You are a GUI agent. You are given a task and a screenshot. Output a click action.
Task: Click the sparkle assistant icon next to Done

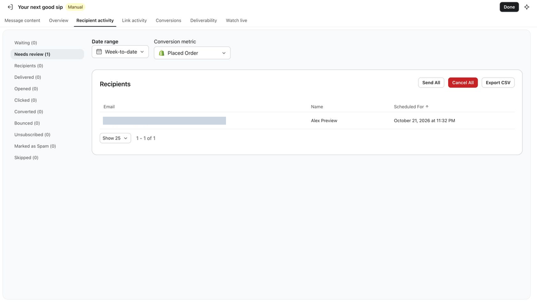click(x=527, y=7)
